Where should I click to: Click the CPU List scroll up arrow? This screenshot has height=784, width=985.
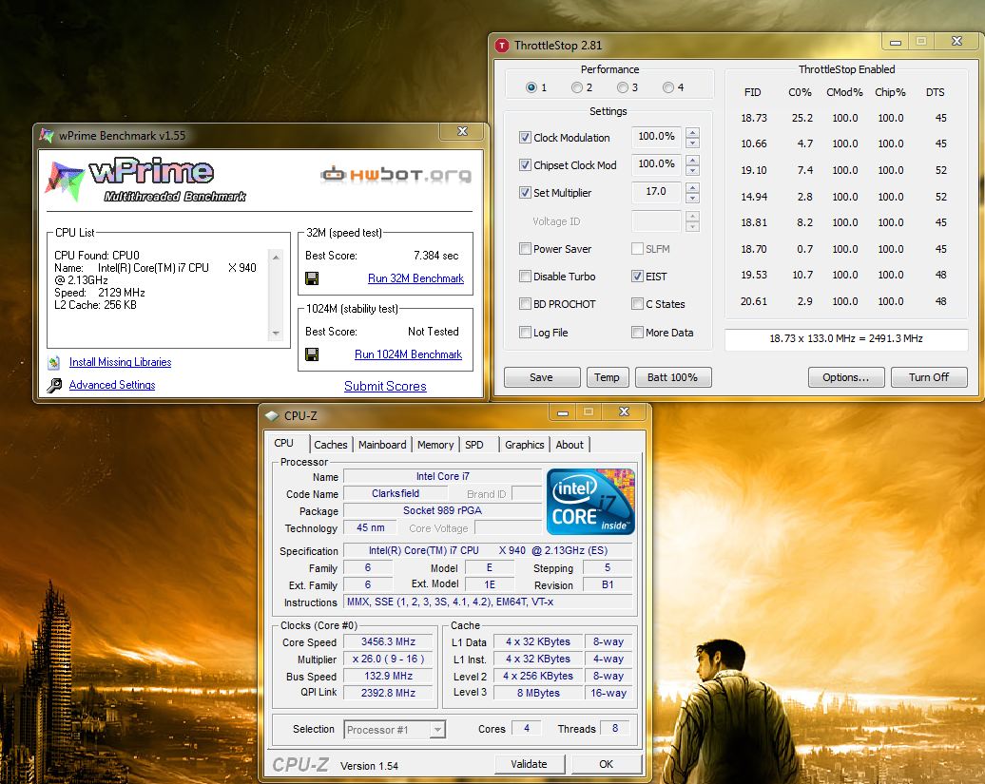(x=276, y=257)
